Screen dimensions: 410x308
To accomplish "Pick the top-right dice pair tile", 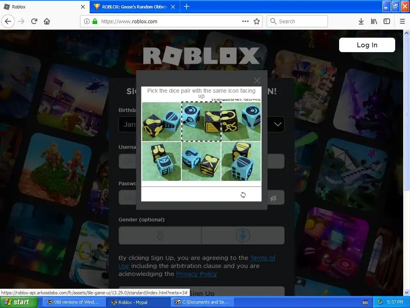I will (241, 122).
